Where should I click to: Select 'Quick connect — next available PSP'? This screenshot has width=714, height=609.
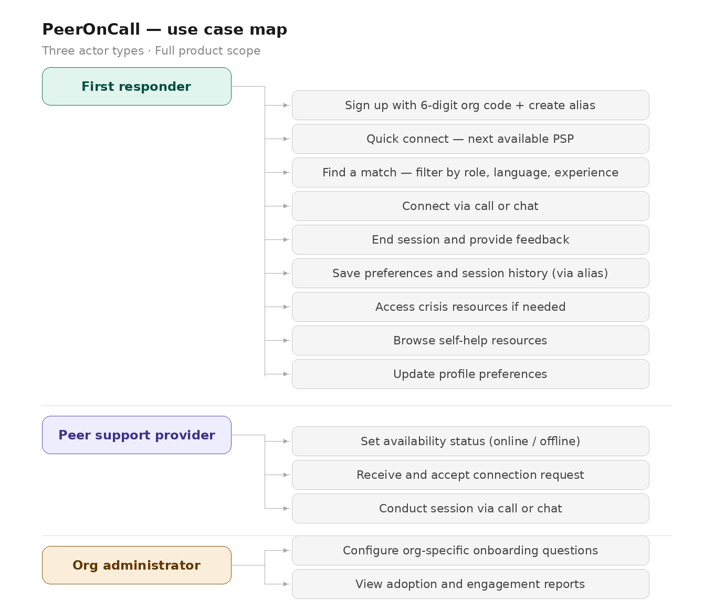tap(470, 139)
